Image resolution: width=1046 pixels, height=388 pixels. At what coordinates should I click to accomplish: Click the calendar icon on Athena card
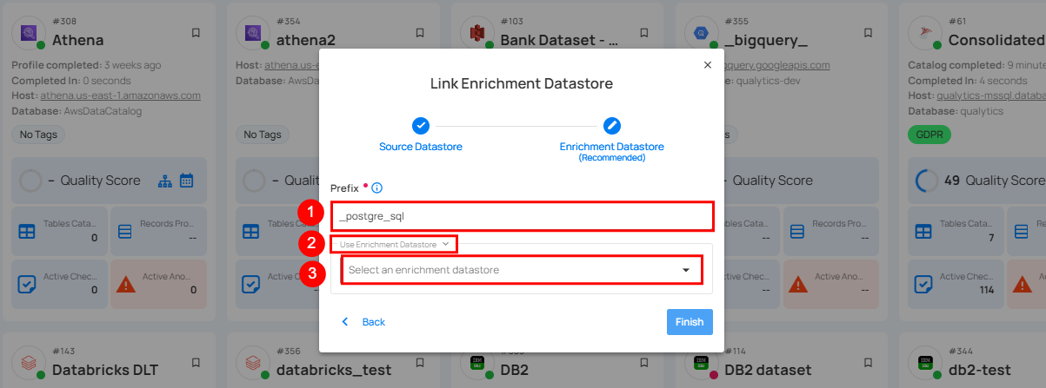(186, 181)
